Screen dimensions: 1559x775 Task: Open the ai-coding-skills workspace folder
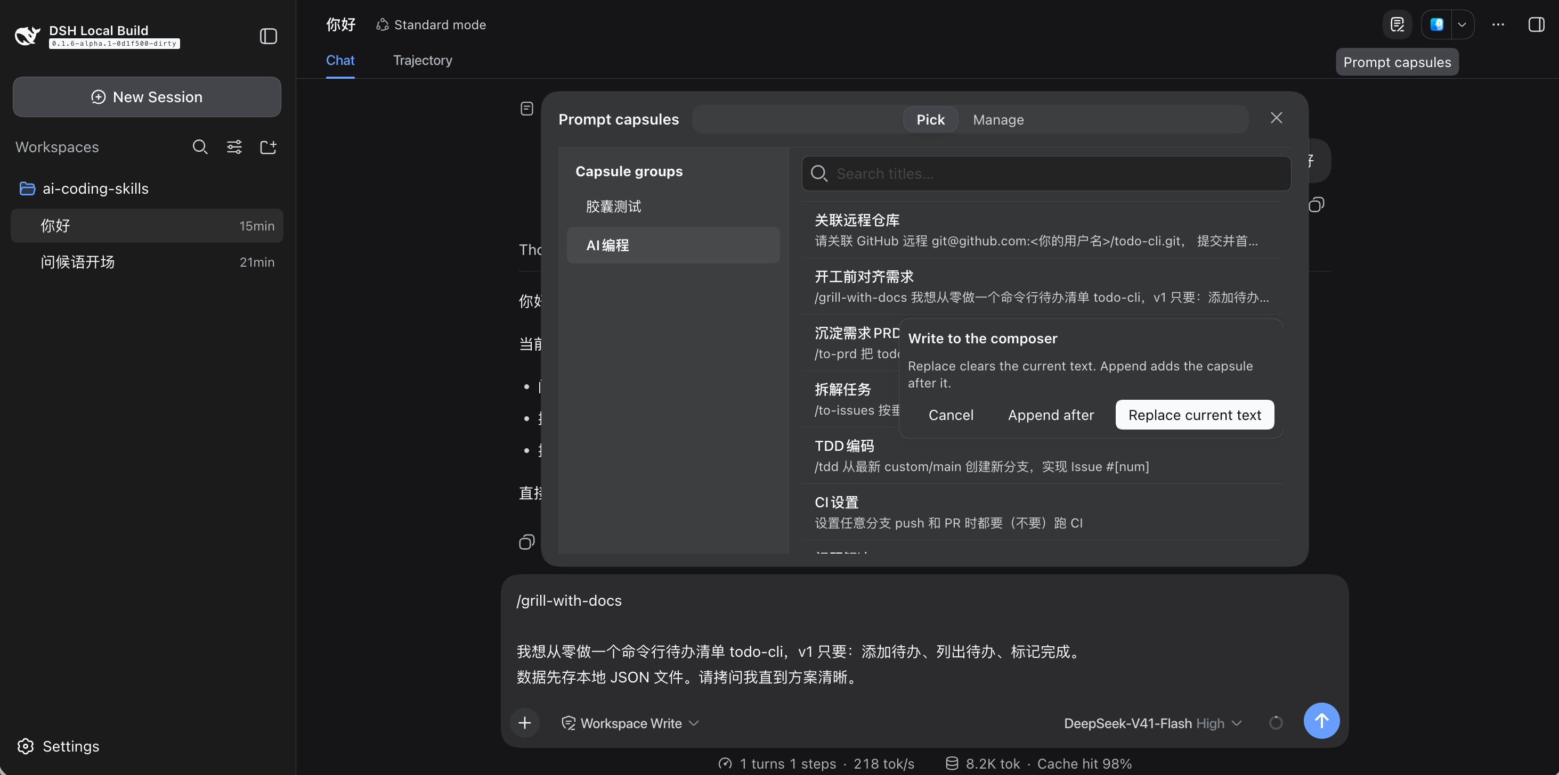(147, 188)
